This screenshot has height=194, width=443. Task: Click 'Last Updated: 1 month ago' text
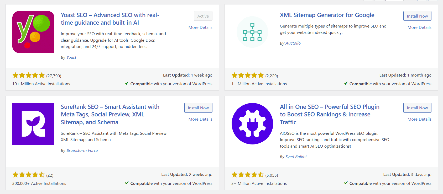pyautogui.click(x=405, y=75)
